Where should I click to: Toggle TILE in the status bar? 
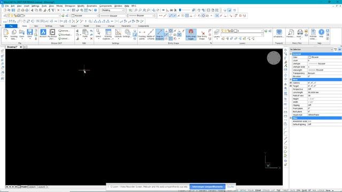tap(278, 190)
